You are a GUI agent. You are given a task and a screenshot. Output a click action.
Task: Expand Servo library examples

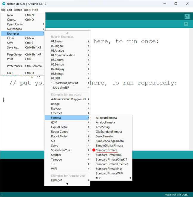click(67, 146)
